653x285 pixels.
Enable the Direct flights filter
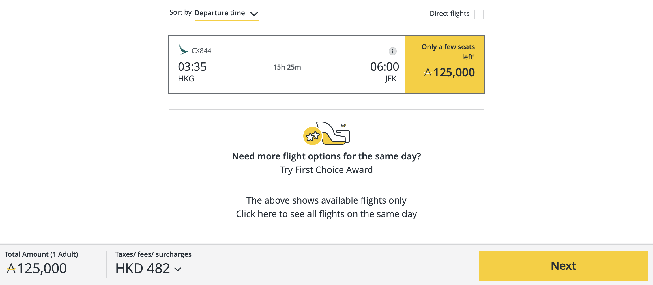[479, 14]
